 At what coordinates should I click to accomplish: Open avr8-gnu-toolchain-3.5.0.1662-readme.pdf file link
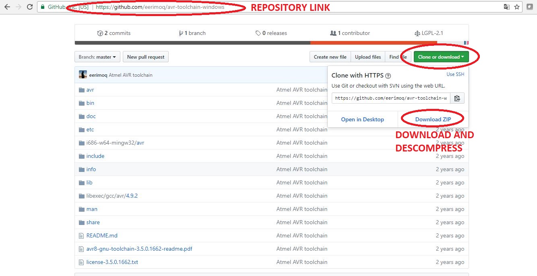[x=139, y=249]
